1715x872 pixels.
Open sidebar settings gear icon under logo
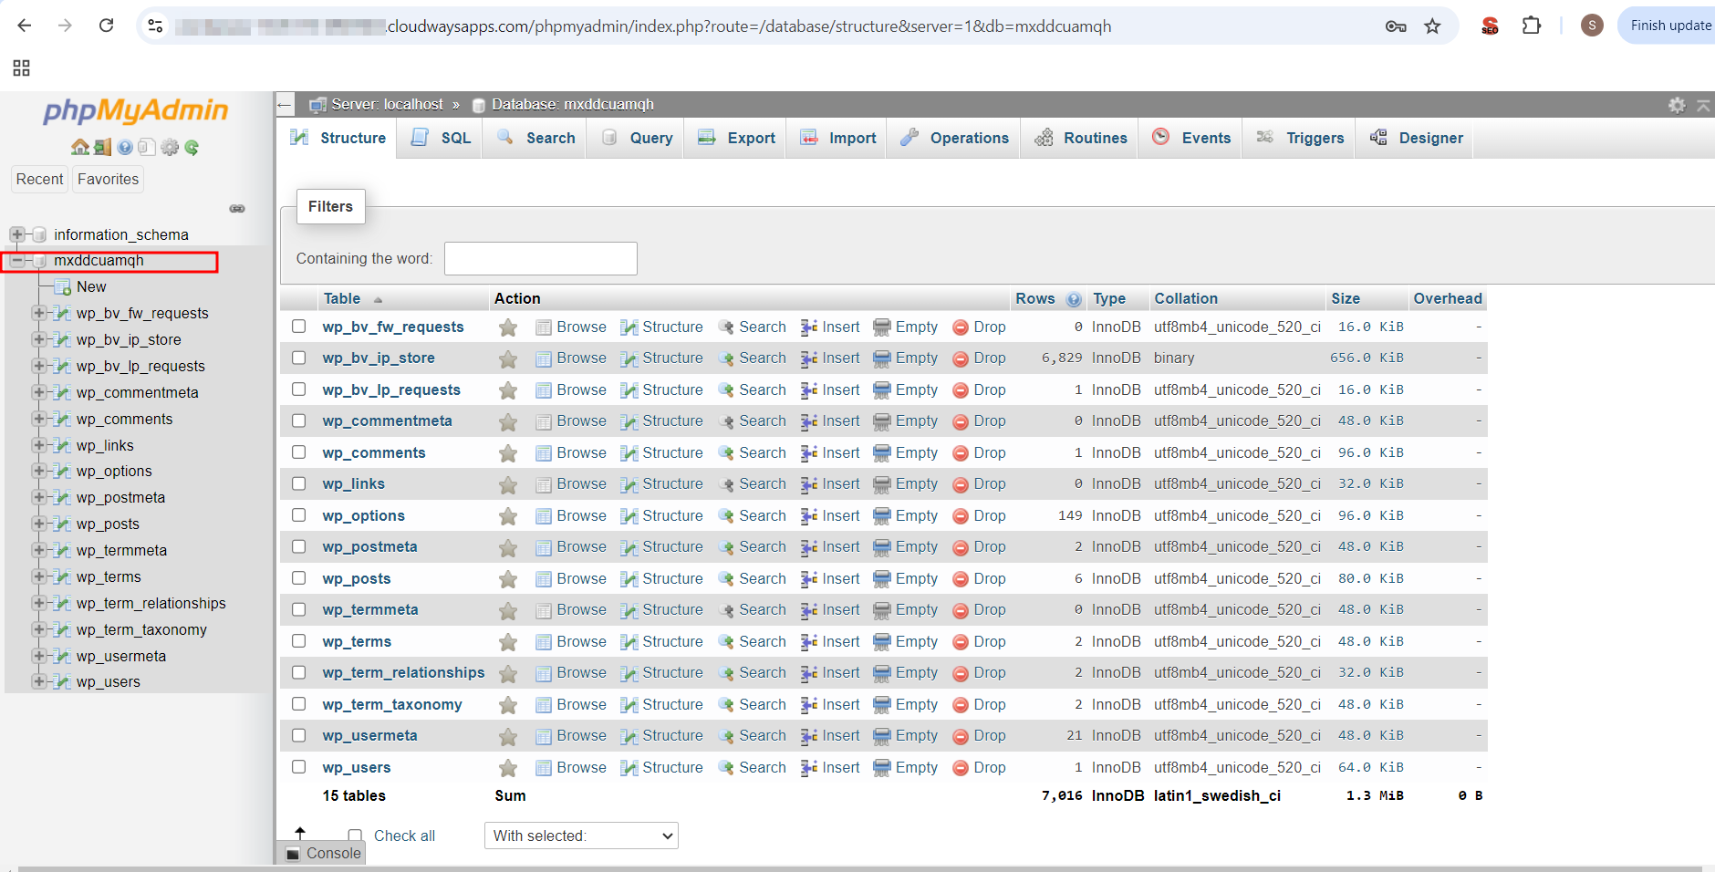(170, 147)
